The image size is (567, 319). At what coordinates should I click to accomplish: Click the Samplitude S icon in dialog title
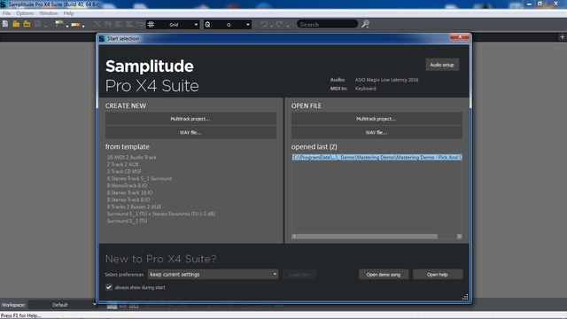click(102, 38)
